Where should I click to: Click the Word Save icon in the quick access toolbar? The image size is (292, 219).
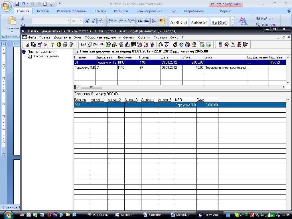click(x=17, y=4)
